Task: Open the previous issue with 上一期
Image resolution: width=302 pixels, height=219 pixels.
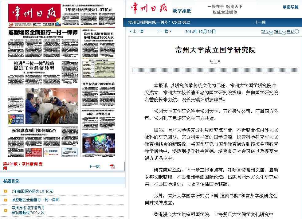Action: tap(260, 22)
